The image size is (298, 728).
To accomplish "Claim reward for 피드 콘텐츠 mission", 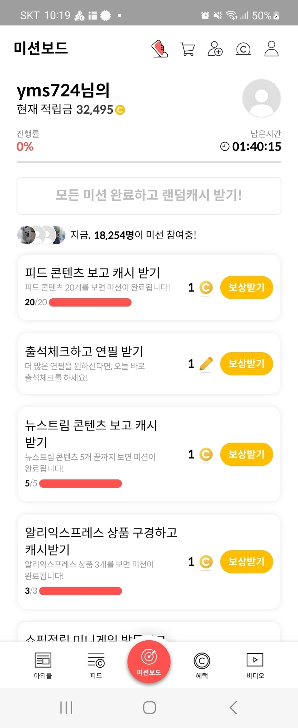I will point(246,287).
